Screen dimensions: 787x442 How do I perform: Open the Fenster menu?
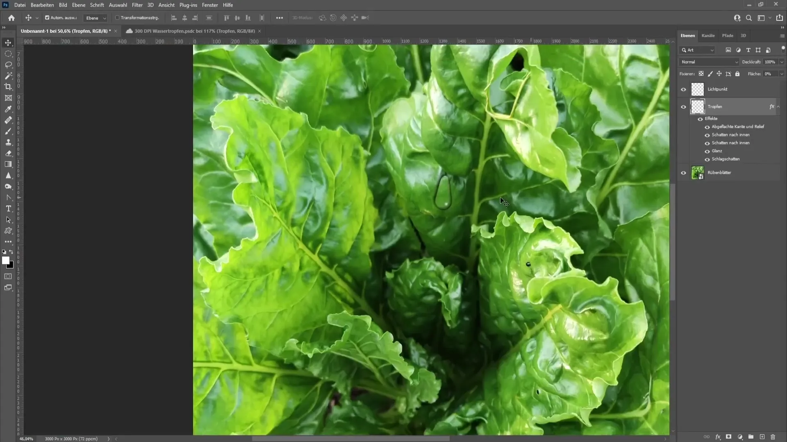[210, 5]
